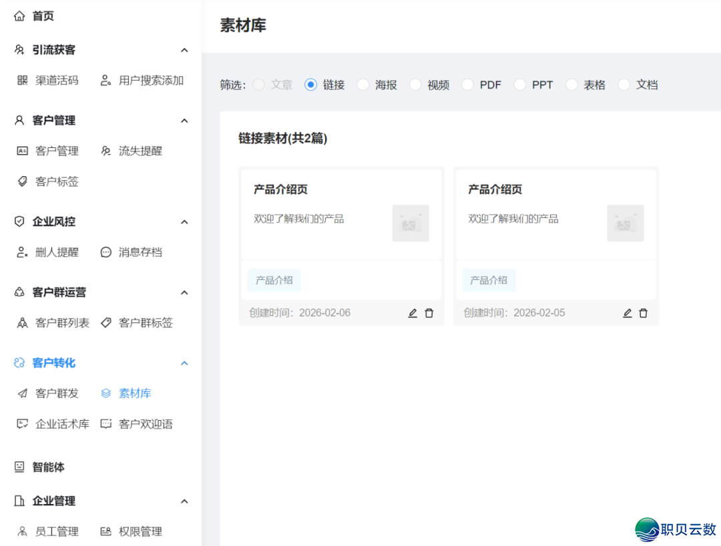This screenshot has height=546, width=721.
Task: Select the 海报 filter radio button
Action: [363, 85]
